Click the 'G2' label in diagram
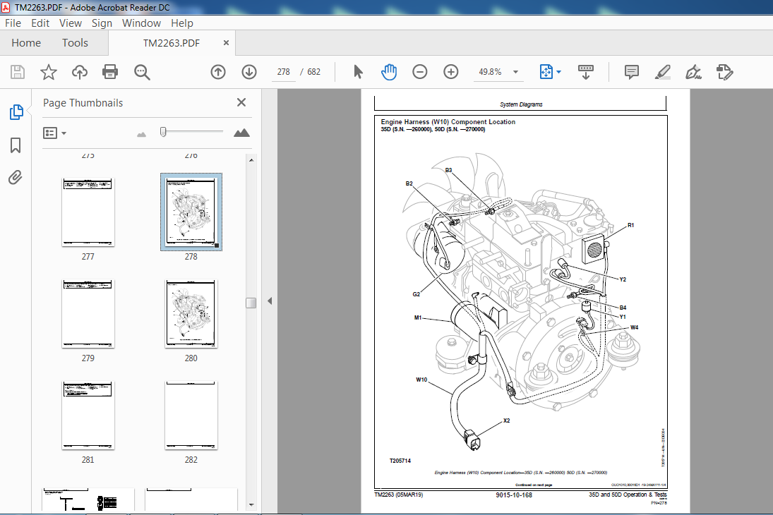The image size is (773, 515). 417,294
